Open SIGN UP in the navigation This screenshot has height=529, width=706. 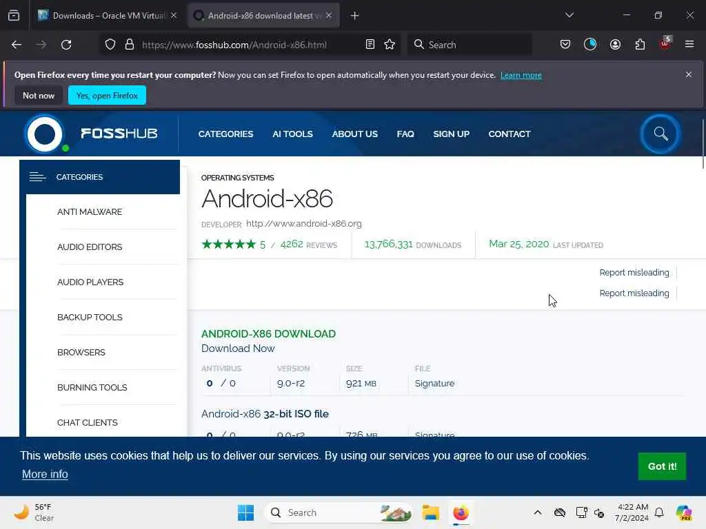(451, 134)
